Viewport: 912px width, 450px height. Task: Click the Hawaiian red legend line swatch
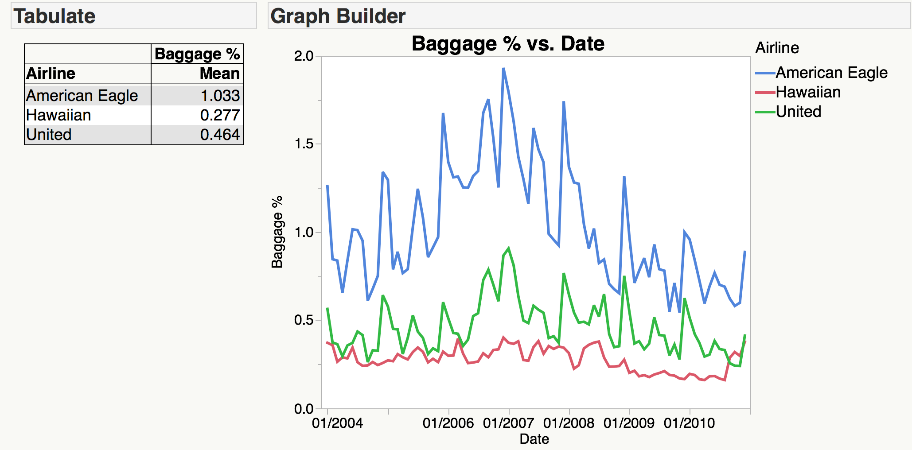[x=765, y=92]
